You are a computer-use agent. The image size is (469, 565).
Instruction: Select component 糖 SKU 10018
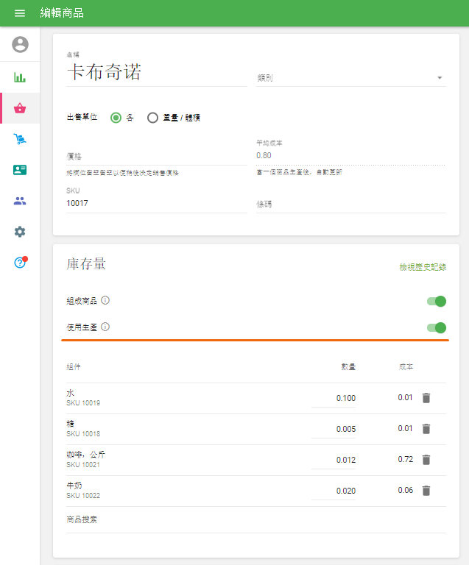pyautogui.click(x=83, y=429)
